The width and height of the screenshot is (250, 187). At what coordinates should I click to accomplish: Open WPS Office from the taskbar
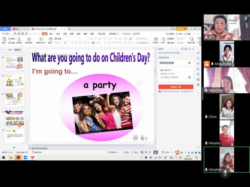(33, 157)
